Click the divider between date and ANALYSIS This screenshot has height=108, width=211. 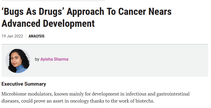coord(26,36)
